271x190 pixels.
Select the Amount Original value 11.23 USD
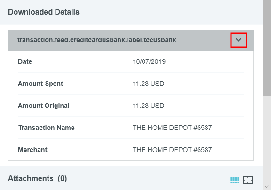tap(148, 106)
